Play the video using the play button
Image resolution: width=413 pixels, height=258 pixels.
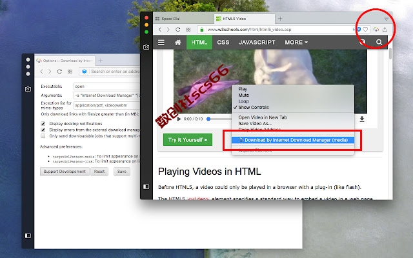[x=179, y=119]
